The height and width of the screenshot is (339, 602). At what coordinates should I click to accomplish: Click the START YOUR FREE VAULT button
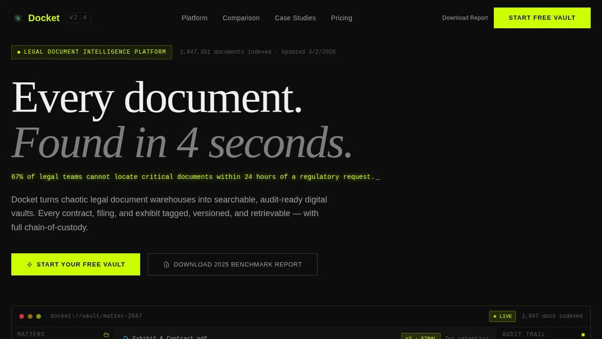click(76, 265)
